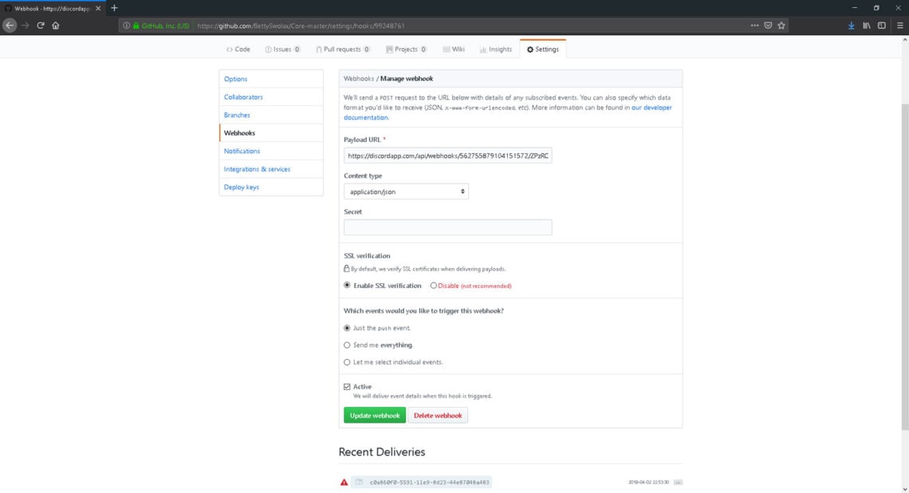Open the Pull requests tab

tap(343, 49)
